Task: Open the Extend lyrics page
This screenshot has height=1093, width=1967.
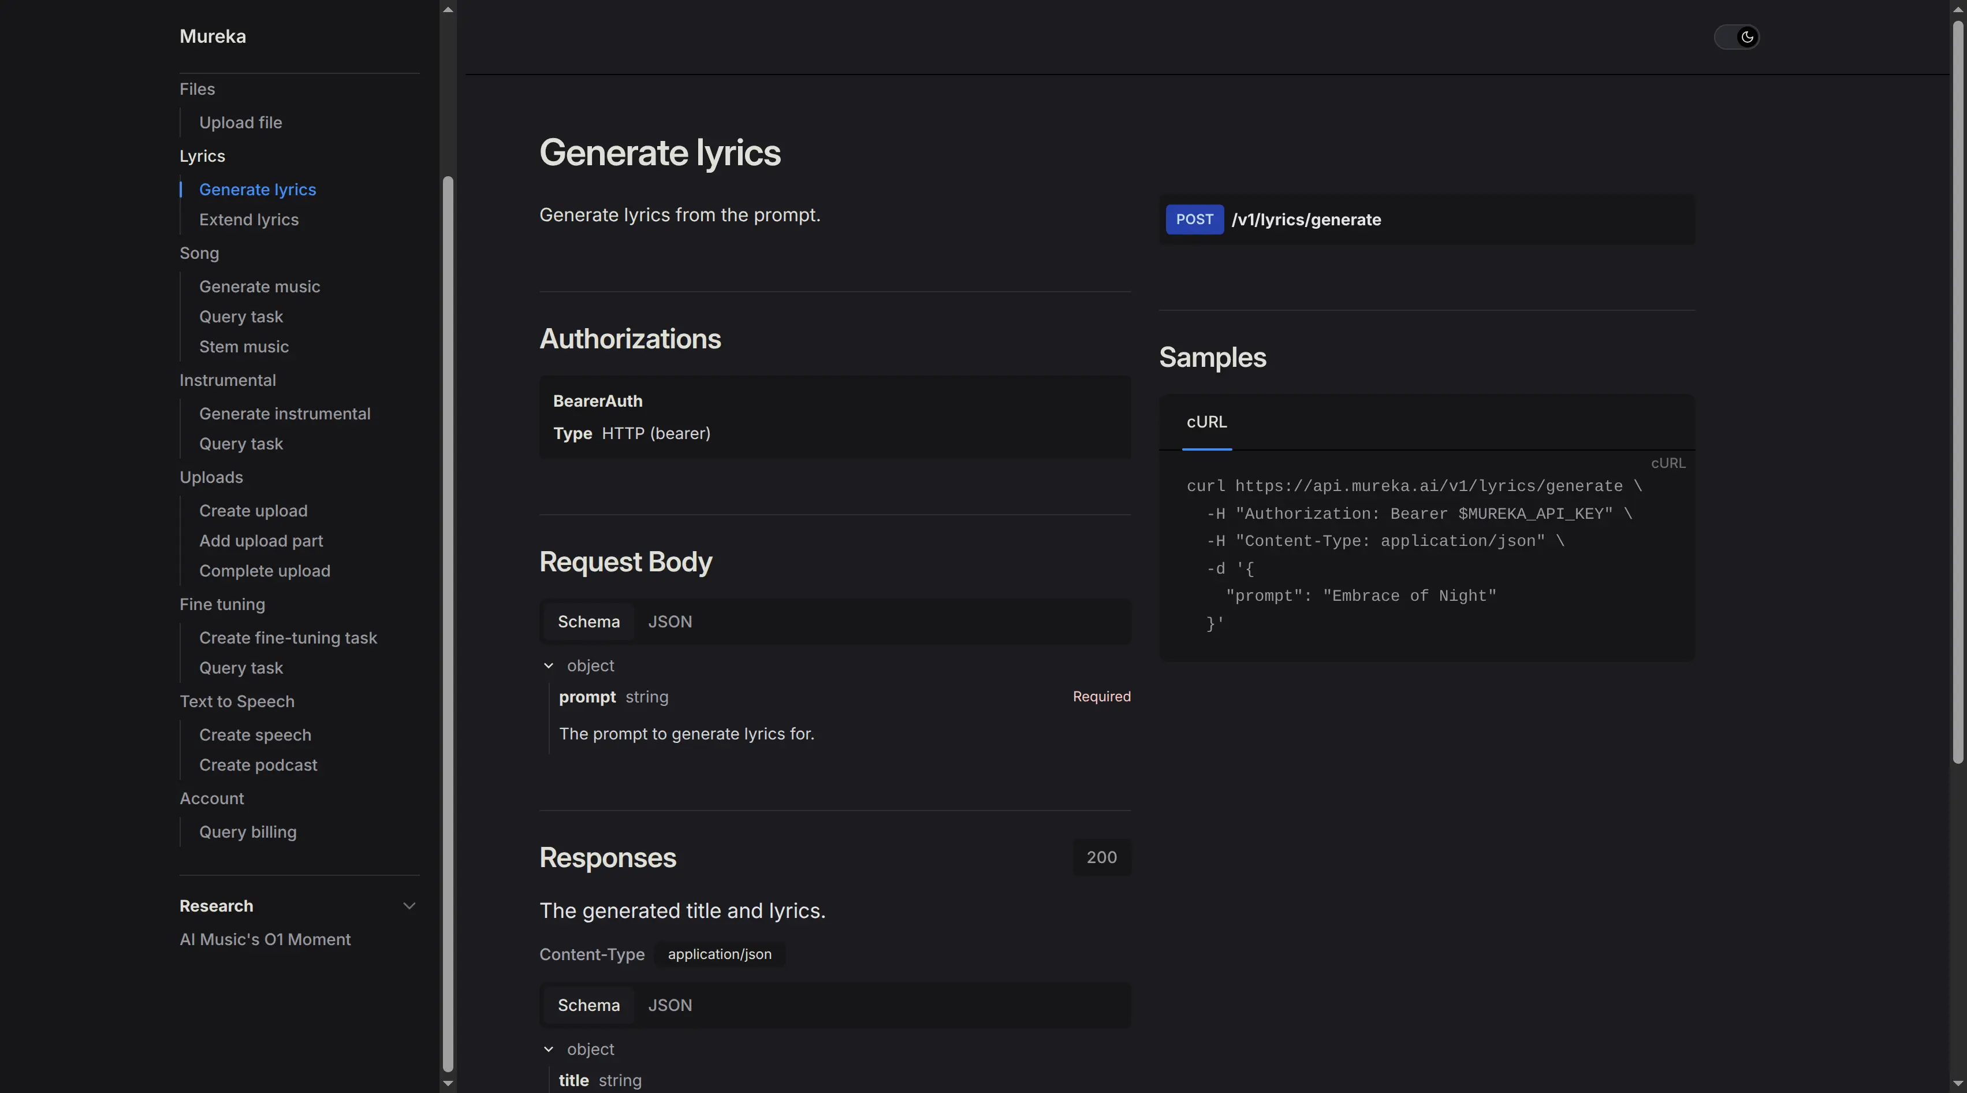Action: click(x=249, y=219)
